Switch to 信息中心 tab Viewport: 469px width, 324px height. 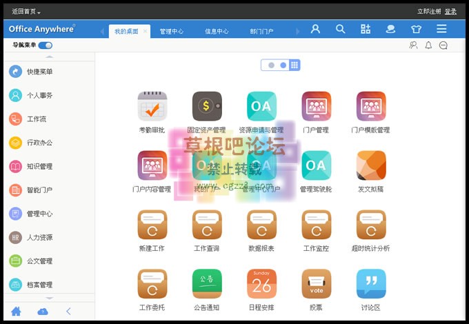[217, 32]
